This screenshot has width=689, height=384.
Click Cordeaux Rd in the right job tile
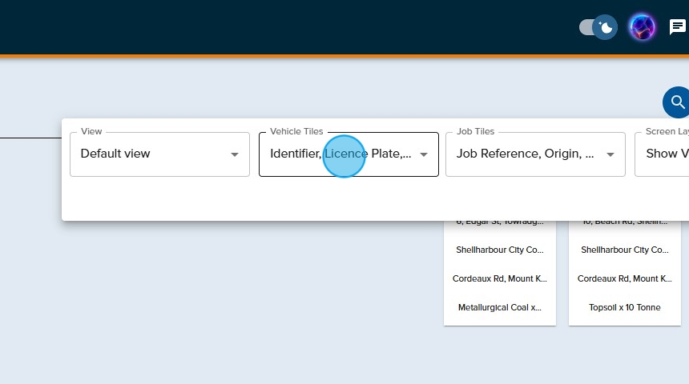(x=625, y=278)
